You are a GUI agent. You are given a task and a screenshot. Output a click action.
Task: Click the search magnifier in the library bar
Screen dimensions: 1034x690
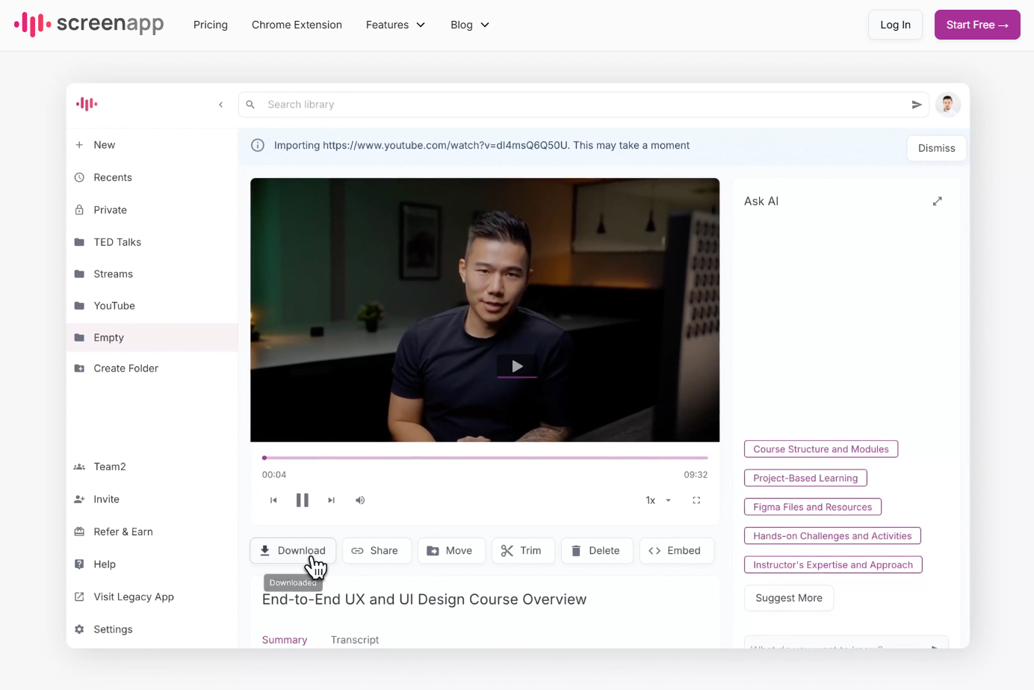coord(250,104)
